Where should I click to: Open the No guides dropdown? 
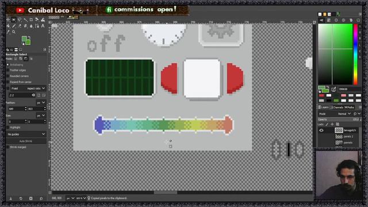[x=26, y=134]
